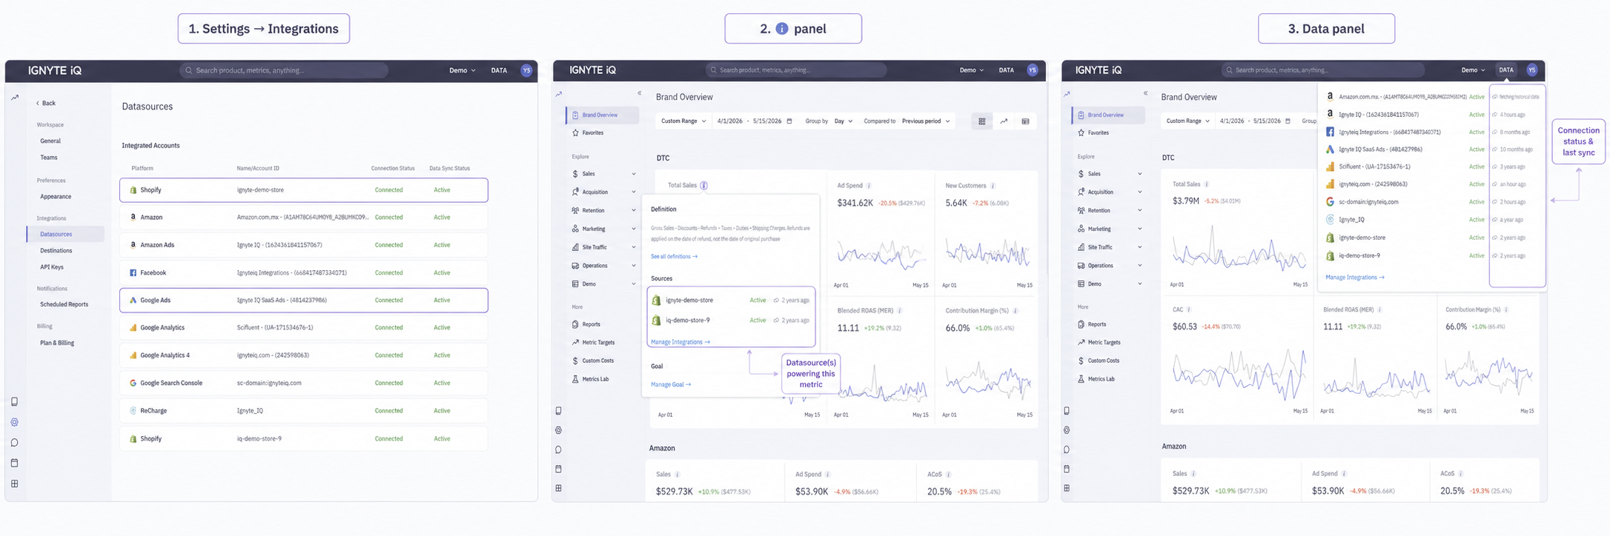Open the Custom Range dropdown in info-panel screen
Screen dimensions: 1610x536
[x=683, y=121]
